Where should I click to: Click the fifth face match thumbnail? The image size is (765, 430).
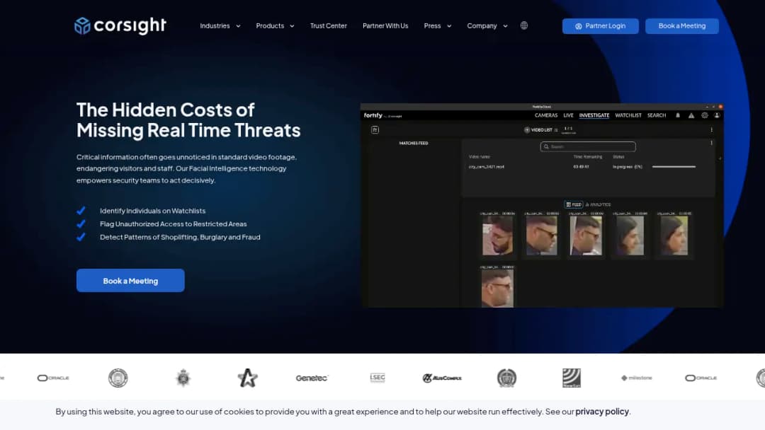(674, 236)
